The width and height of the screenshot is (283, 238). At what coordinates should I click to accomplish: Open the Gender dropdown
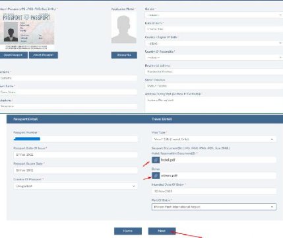point(214,15)
